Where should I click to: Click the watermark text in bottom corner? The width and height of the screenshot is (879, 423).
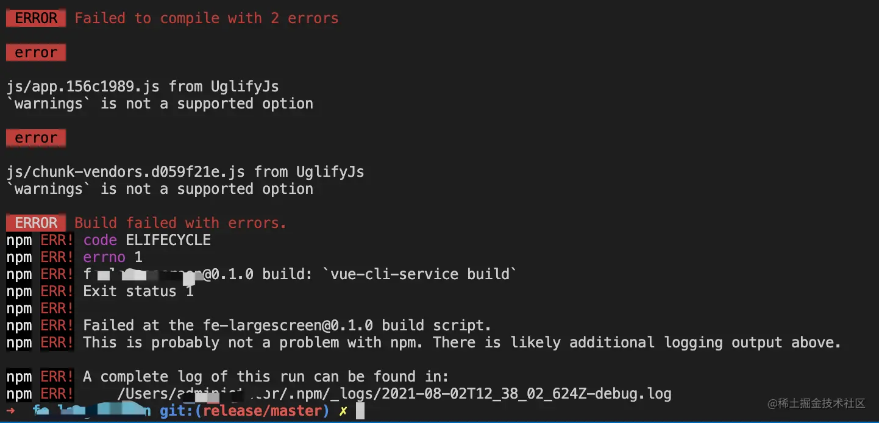pos(817,403)
